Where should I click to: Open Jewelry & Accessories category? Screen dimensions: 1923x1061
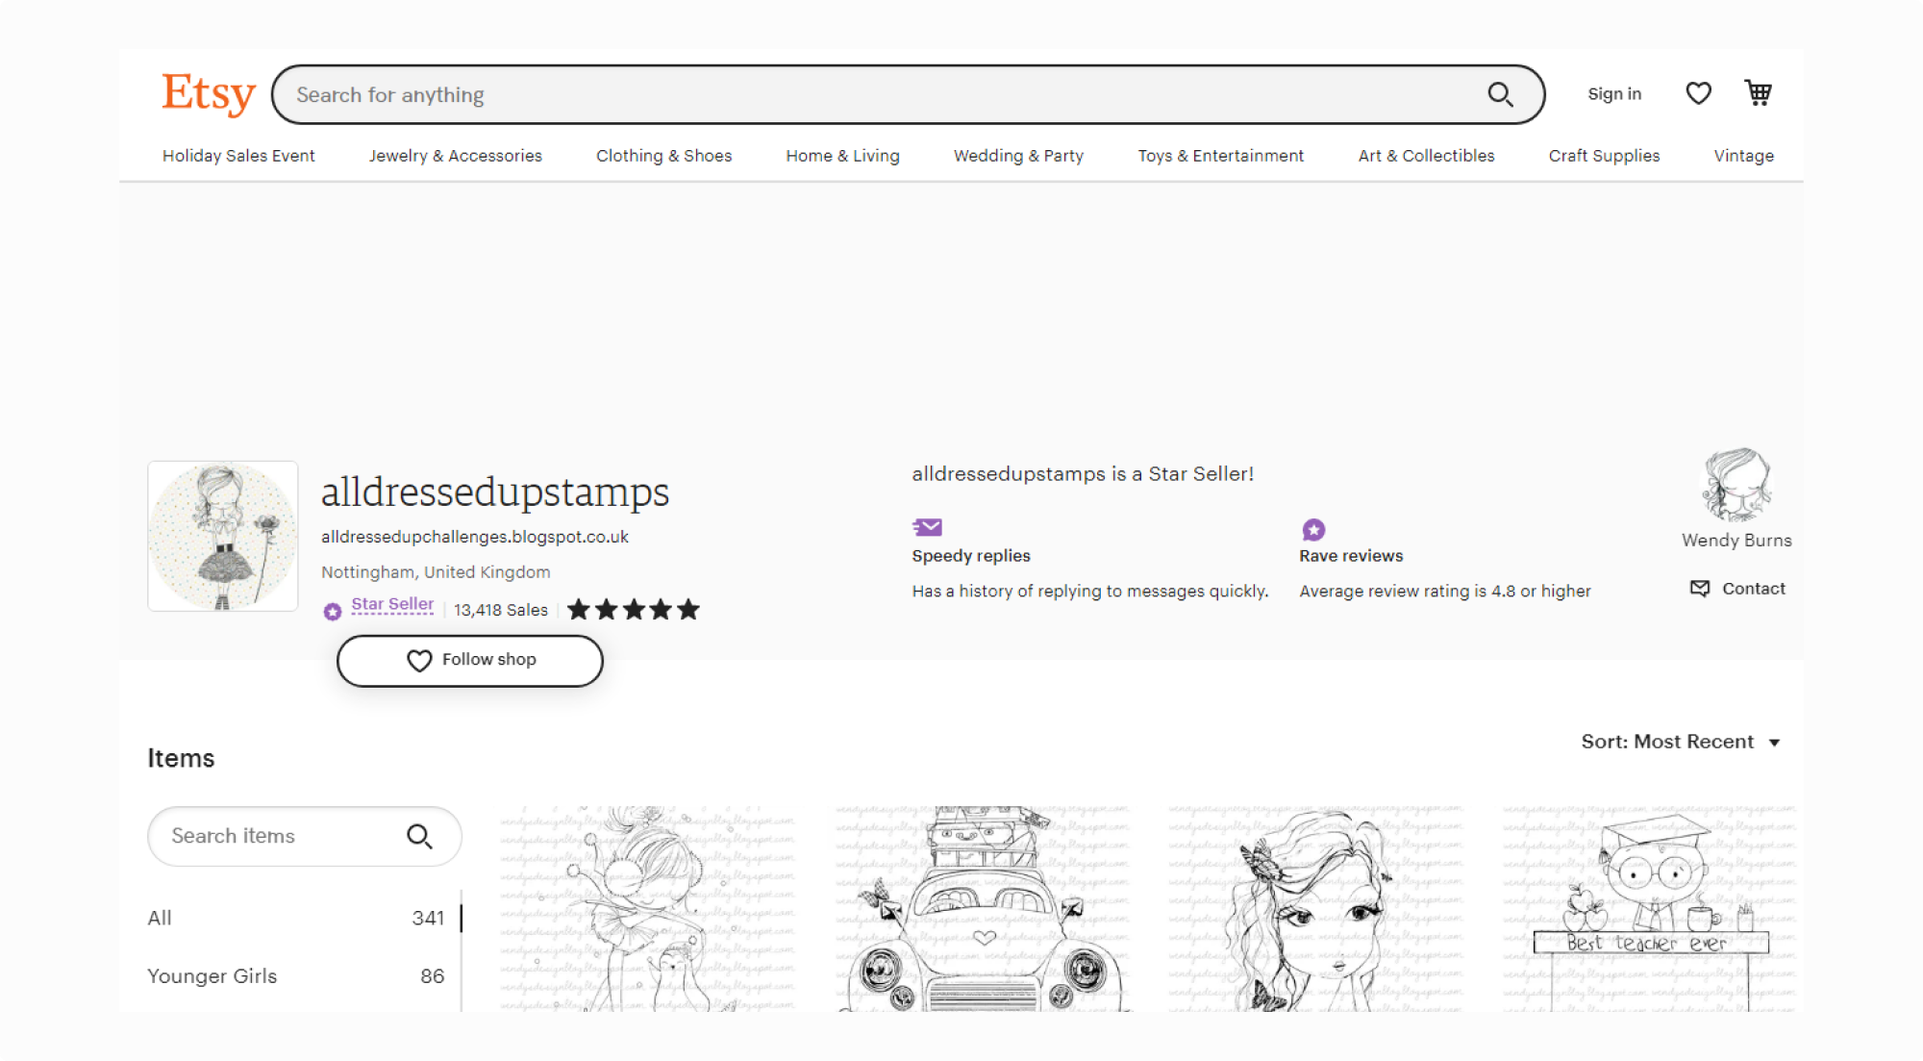(456, 156)
